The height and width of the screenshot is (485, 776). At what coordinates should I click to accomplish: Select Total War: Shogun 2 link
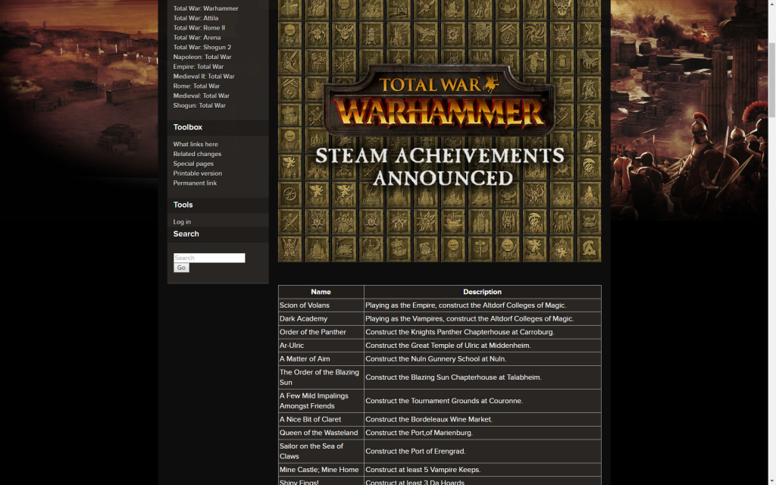pyautogui.click(x=202, y=47)
